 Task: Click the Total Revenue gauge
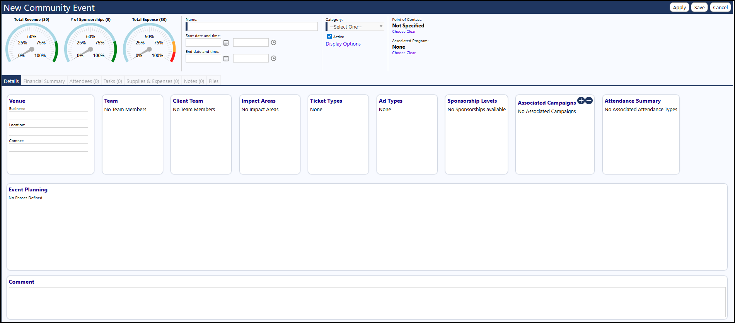[x=32, y=42]
